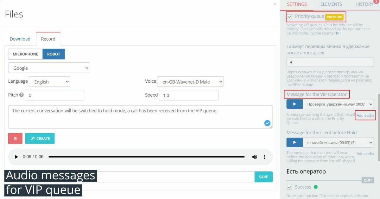Image resolution: width=380 pixels, height=199 pixels.
Task: Open the audio player's three-dot options menu
Action: (x=265, y=157)
